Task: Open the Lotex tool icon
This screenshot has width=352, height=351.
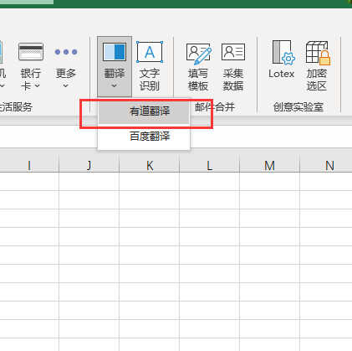Action: 283,52
